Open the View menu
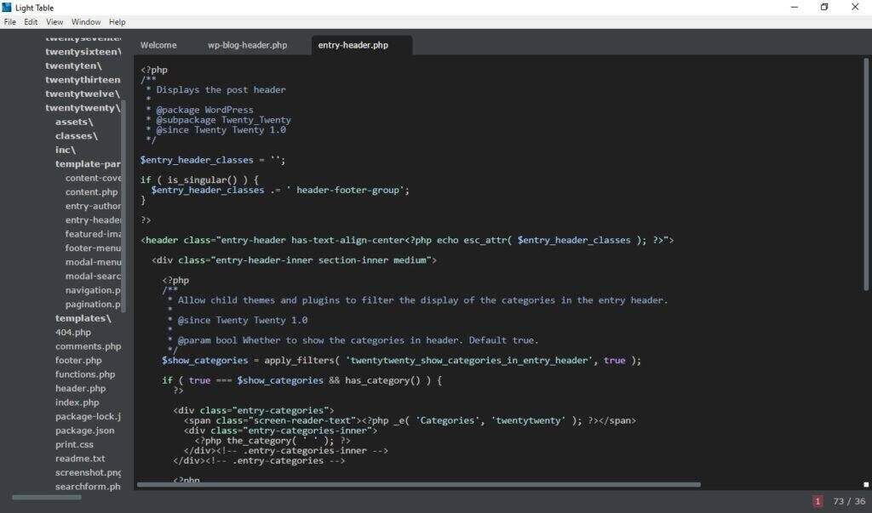872x513 pixels. click(x=54, y=22)
